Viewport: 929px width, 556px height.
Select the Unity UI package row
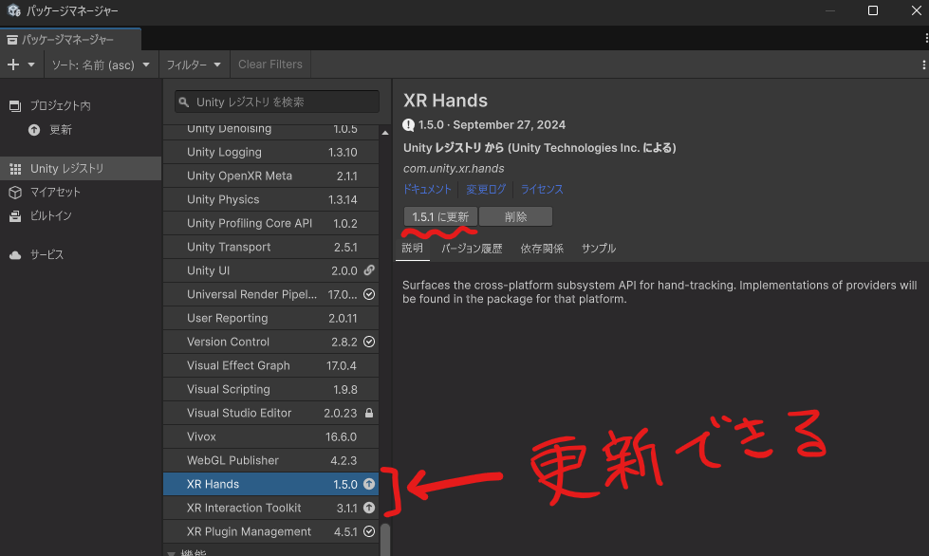270,270
